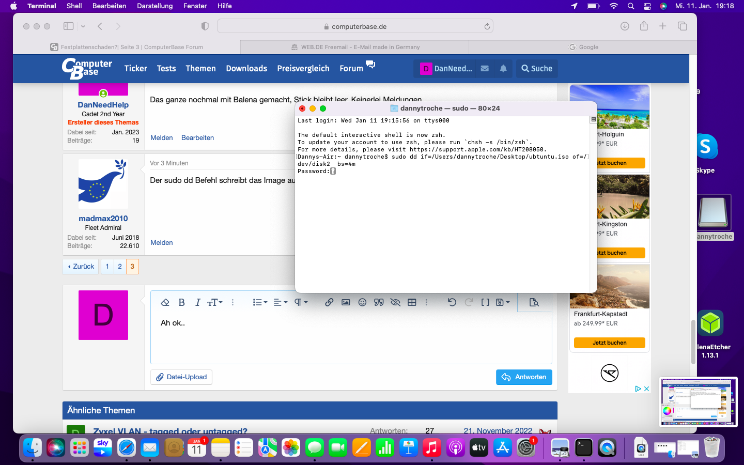Open the inbox envelope icon in the site header
This screenshot has height=465, width=744.
tap(485, 68)
